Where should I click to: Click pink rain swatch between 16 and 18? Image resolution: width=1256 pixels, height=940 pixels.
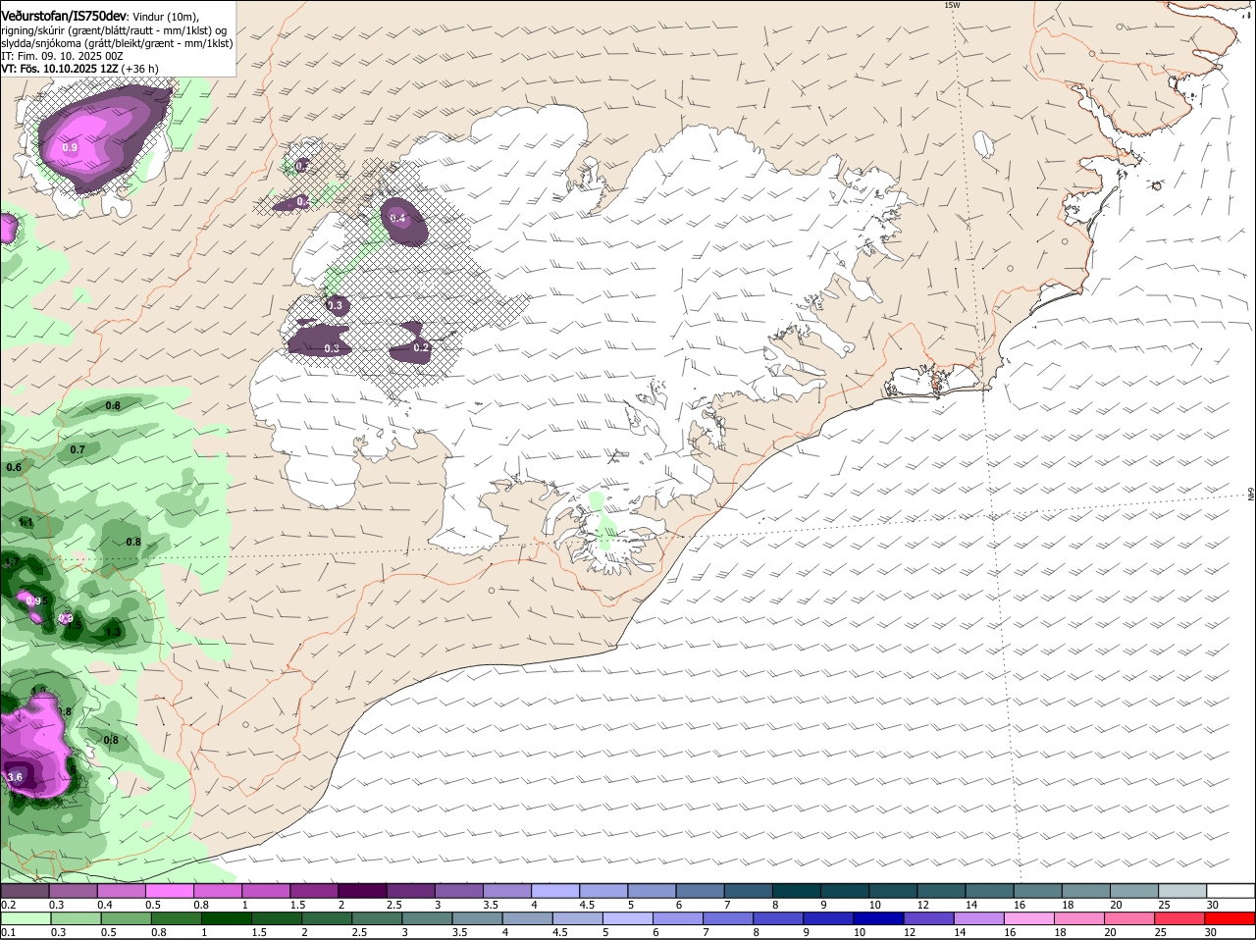click(1031, 919)
